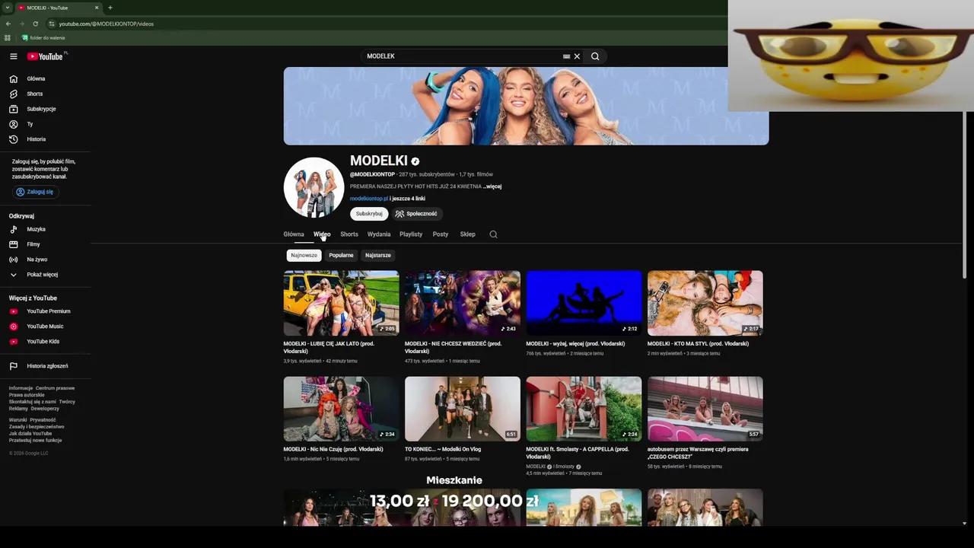Screen dimensions: 974x548
Task: Click the browser back arrow
Action: click(8, 24)
